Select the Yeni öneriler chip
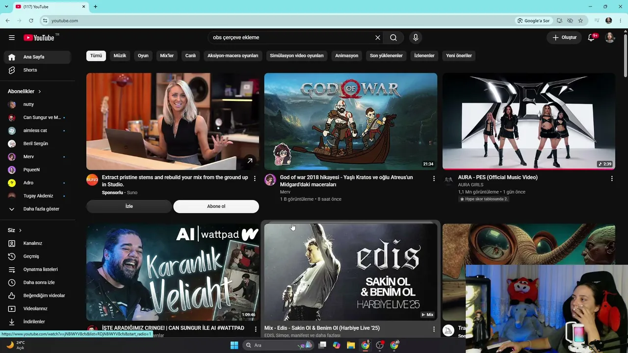Image resolution: width=628 pixels, height=353 pixels. point(459,56)
